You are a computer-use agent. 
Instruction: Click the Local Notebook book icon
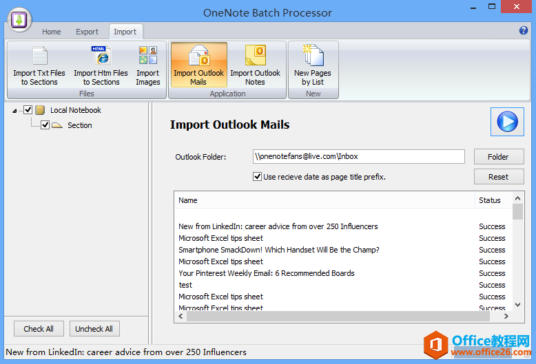pyautogui.click(x=41, y=110)
